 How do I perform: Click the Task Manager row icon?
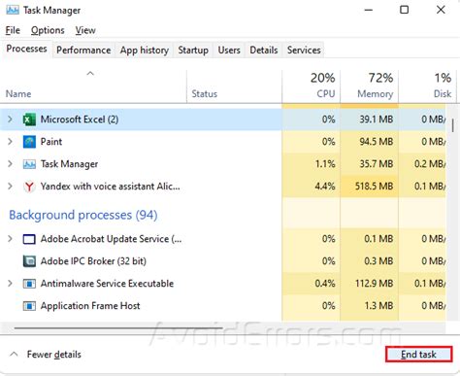(29, 164)
